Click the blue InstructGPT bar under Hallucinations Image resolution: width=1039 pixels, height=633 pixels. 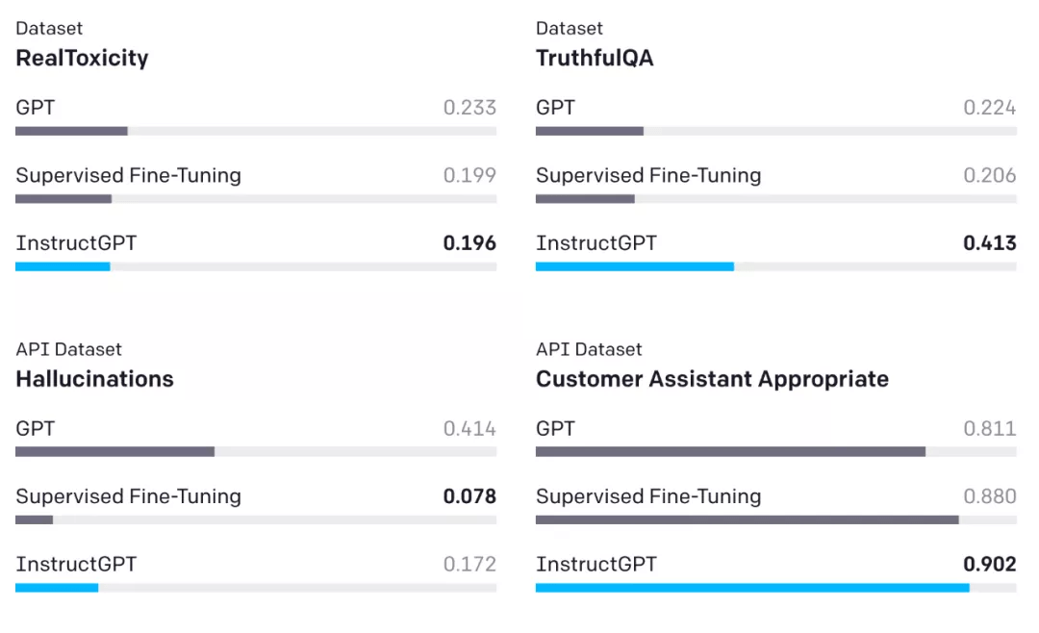pos(57,587)
